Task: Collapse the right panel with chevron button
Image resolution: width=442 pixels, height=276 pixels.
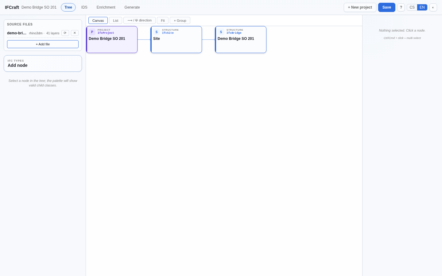Action: [x=433, y=7]
